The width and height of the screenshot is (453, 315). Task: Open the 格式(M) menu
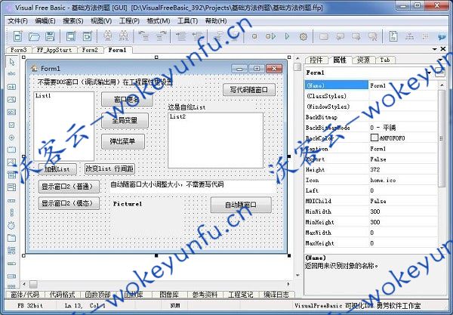click(159, 21)
